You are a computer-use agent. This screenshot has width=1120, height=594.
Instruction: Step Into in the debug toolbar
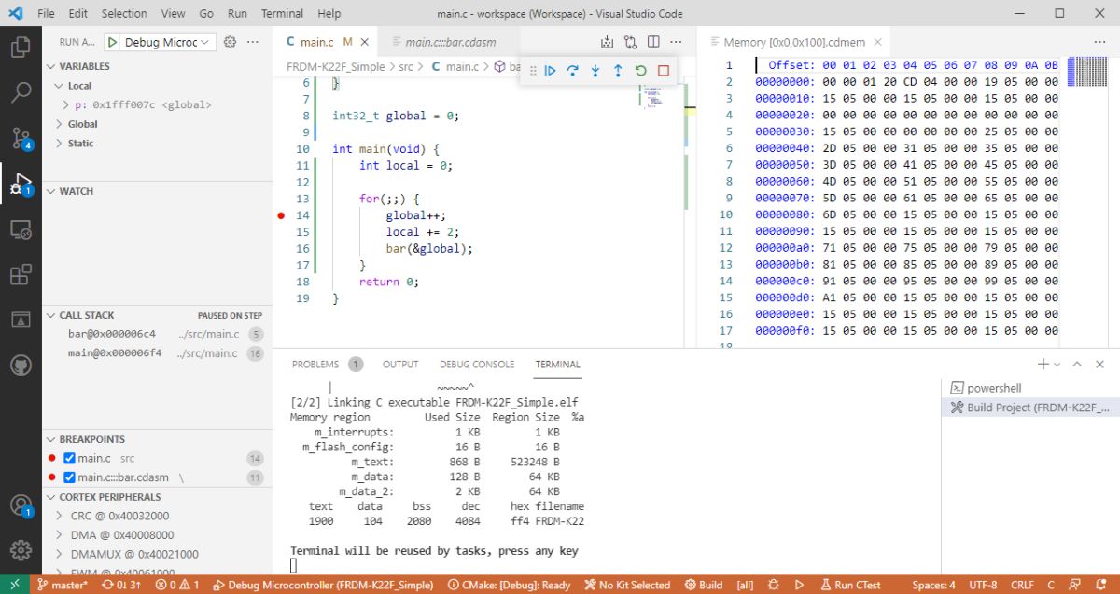(x=595, y=71)
